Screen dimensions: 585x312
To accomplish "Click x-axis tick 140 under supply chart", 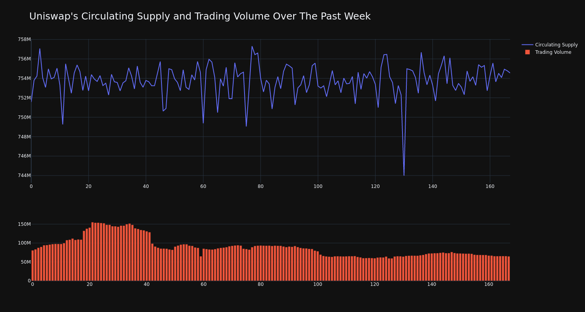I will pyautogui.click(x=433, y=186).
